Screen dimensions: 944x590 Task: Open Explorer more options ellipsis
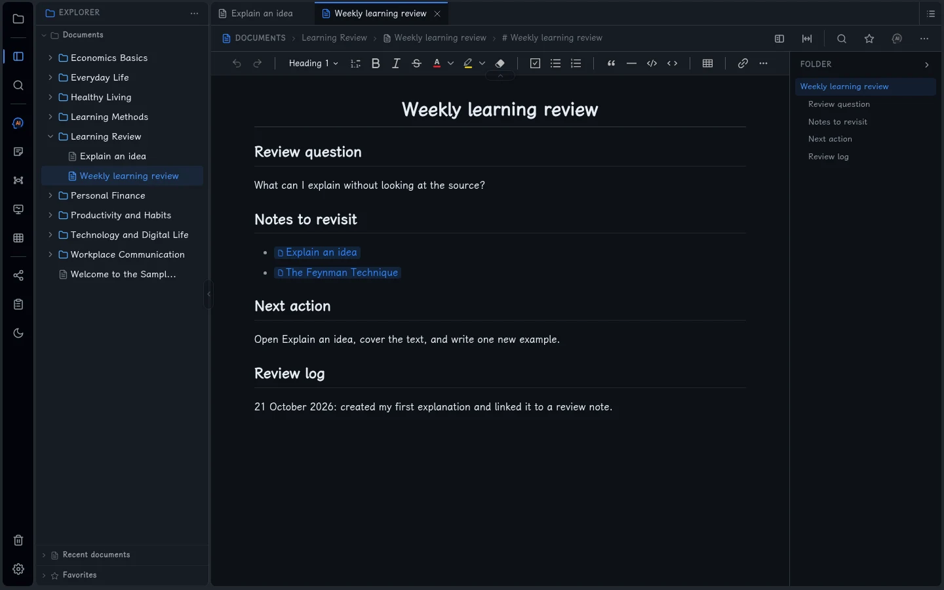click(x=194, y=13)
